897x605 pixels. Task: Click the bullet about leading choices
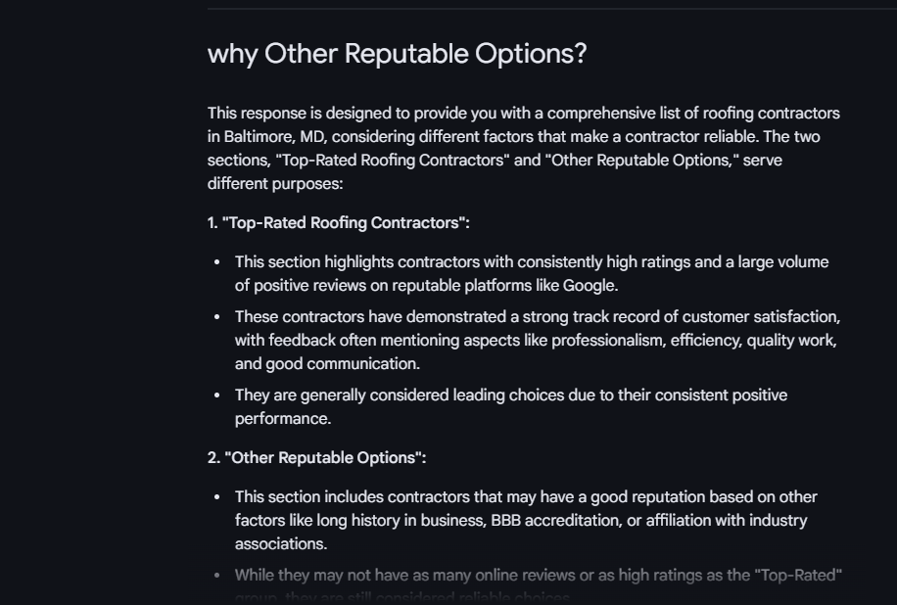[x=511, y=406]
